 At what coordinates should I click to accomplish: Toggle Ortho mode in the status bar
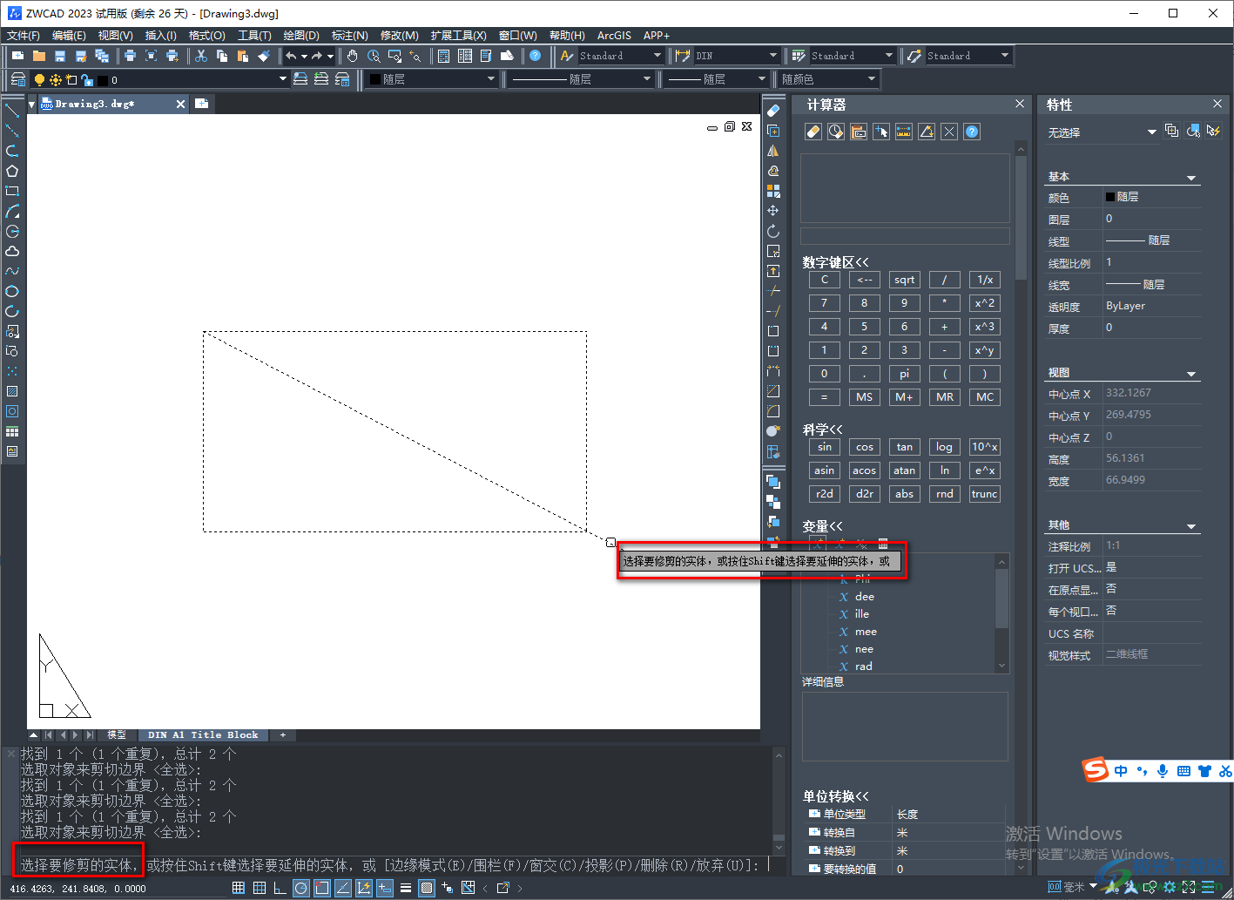(x=280, y=888)
